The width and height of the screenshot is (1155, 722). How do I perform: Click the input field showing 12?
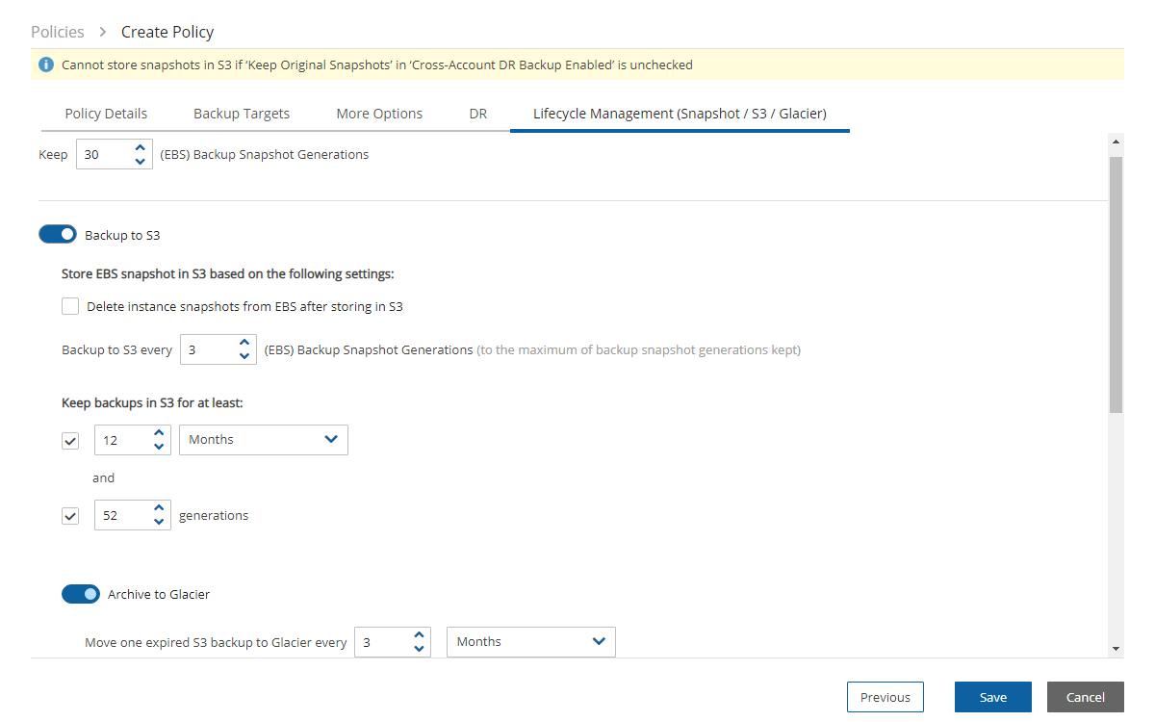tap(133, 440)
